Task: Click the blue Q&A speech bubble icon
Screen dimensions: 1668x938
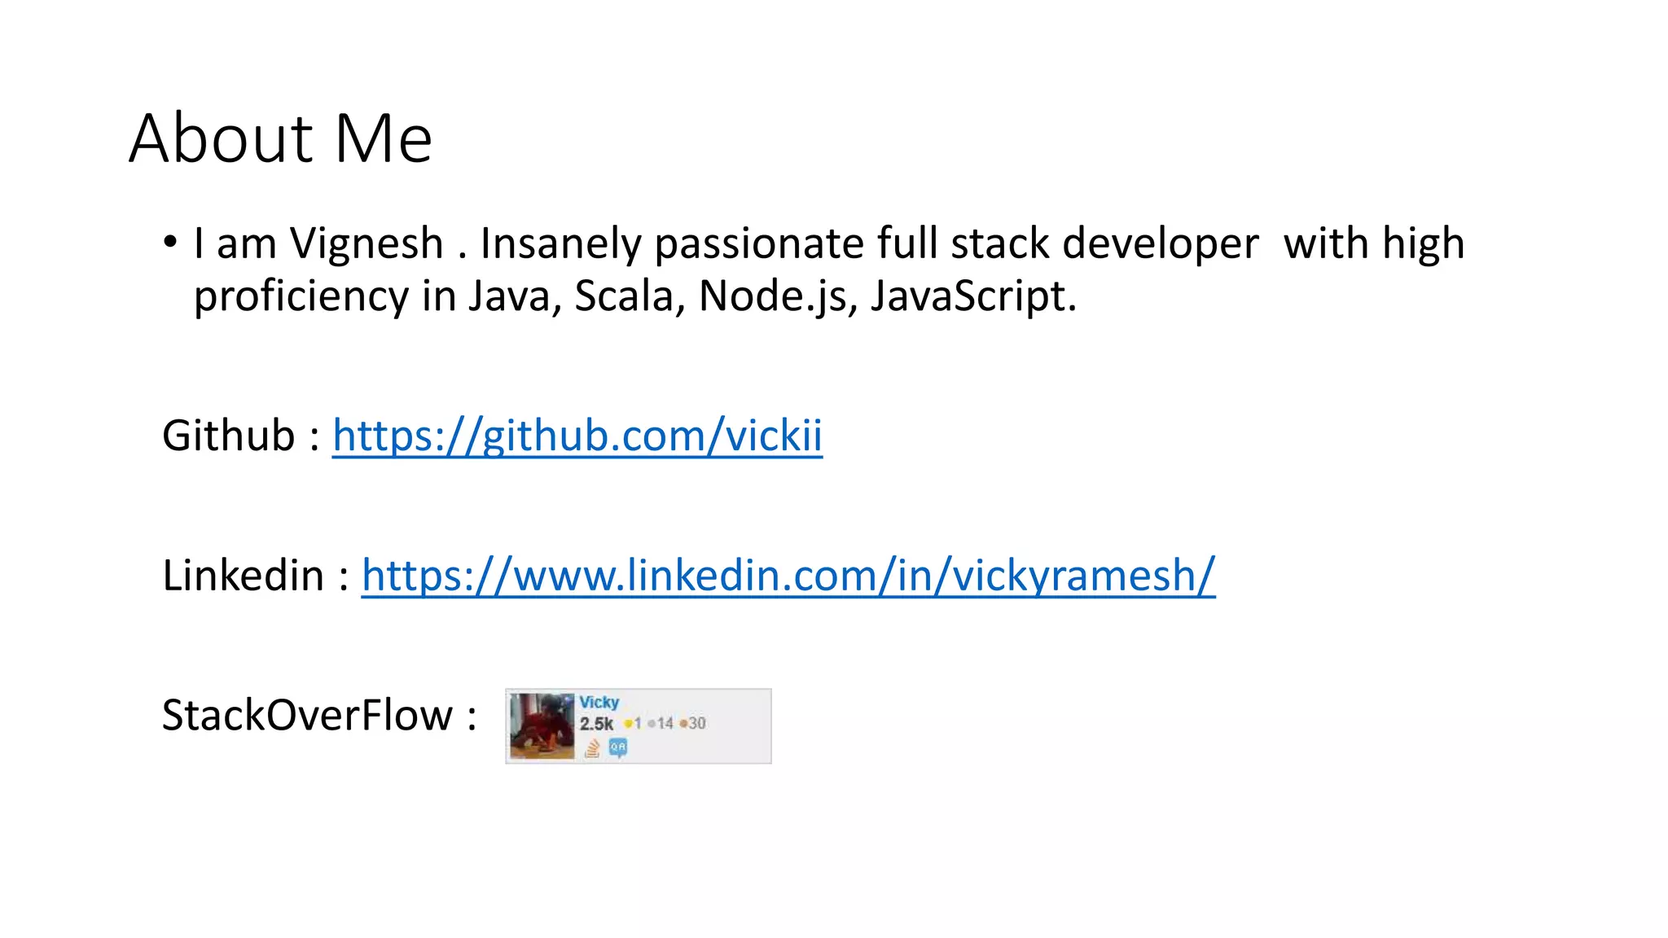Action: click(618, 747)
